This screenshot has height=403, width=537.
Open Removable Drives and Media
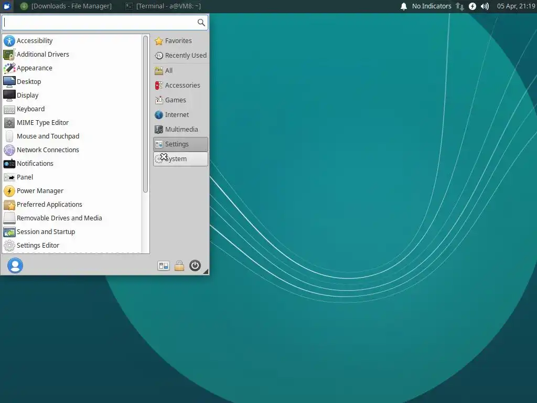[x=72, y=218]
